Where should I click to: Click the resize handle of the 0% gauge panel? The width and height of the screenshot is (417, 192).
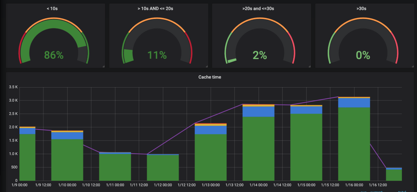pos(413,66)
